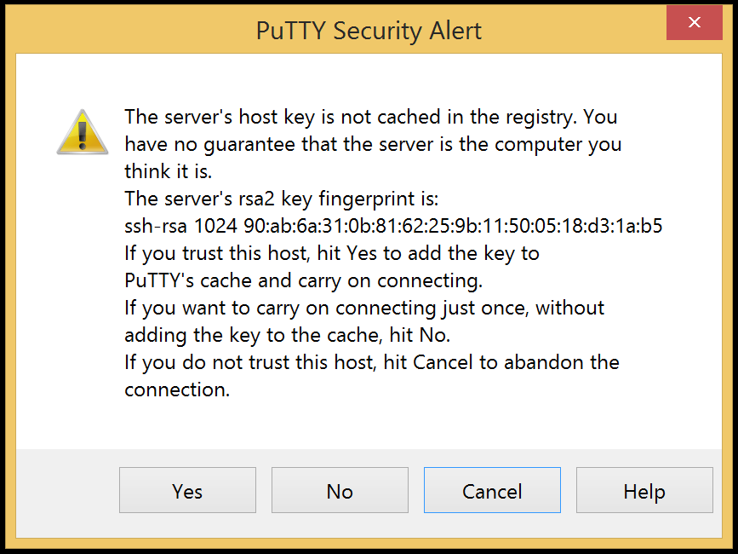Click the ssh-rsa 1024 fingerprint line

coord(393,226)
